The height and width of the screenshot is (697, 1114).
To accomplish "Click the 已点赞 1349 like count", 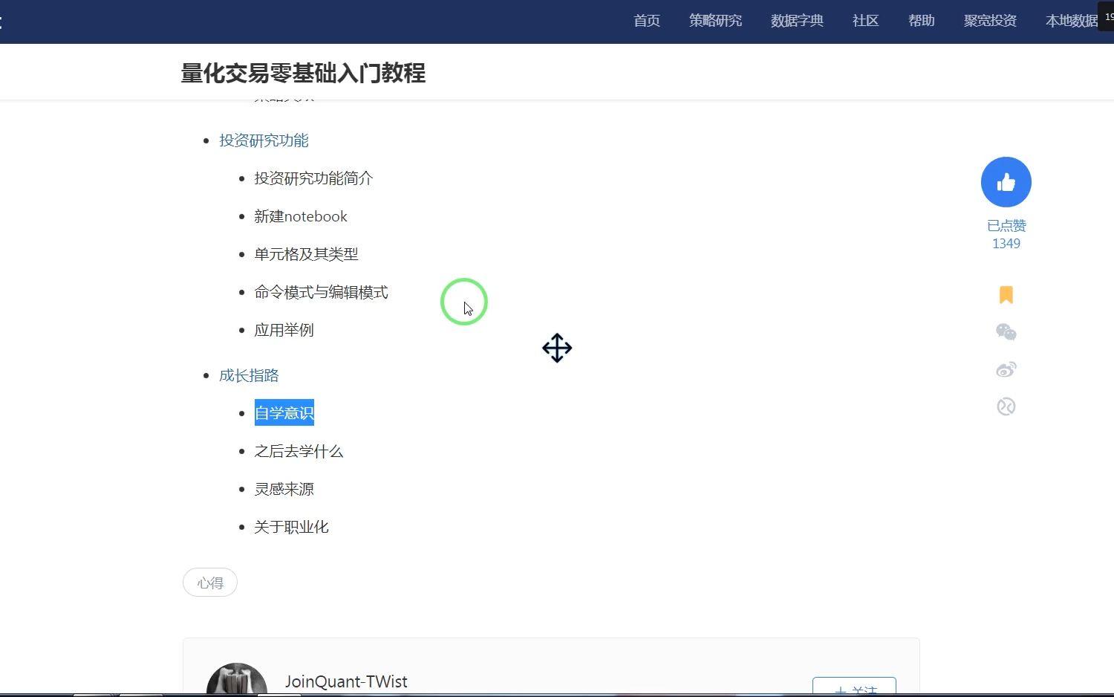I will coord(1006,234).
